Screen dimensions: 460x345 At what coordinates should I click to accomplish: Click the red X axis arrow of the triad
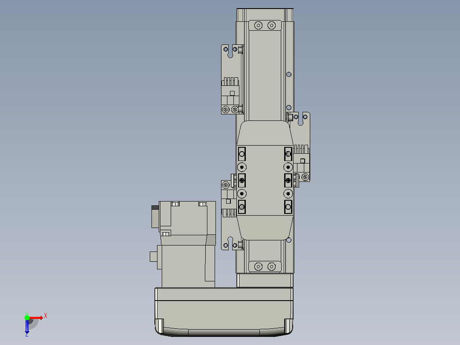[x=36, y=318]
